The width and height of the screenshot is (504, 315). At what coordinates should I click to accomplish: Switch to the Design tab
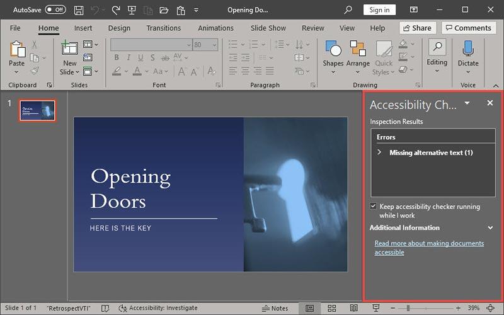click(x=119, y=28)
